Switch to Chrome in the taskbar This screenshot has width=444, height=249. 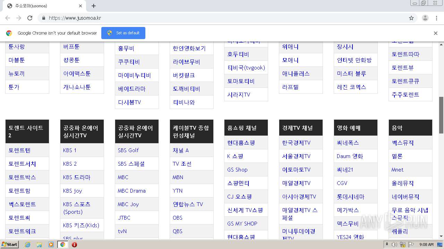point(62,245)
